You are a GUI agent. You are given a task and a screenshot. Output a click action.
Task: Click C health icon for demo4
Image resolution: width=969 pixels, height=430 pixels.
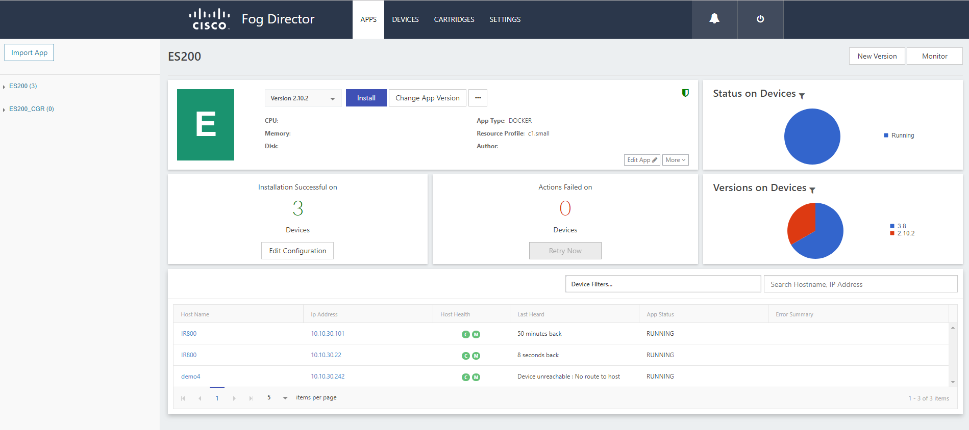click(x=465, y=378)
